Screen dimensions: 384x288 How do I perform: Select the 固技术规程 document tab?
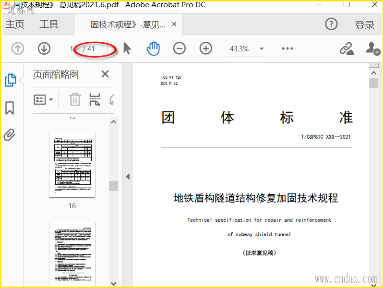[x=128, y=24]
